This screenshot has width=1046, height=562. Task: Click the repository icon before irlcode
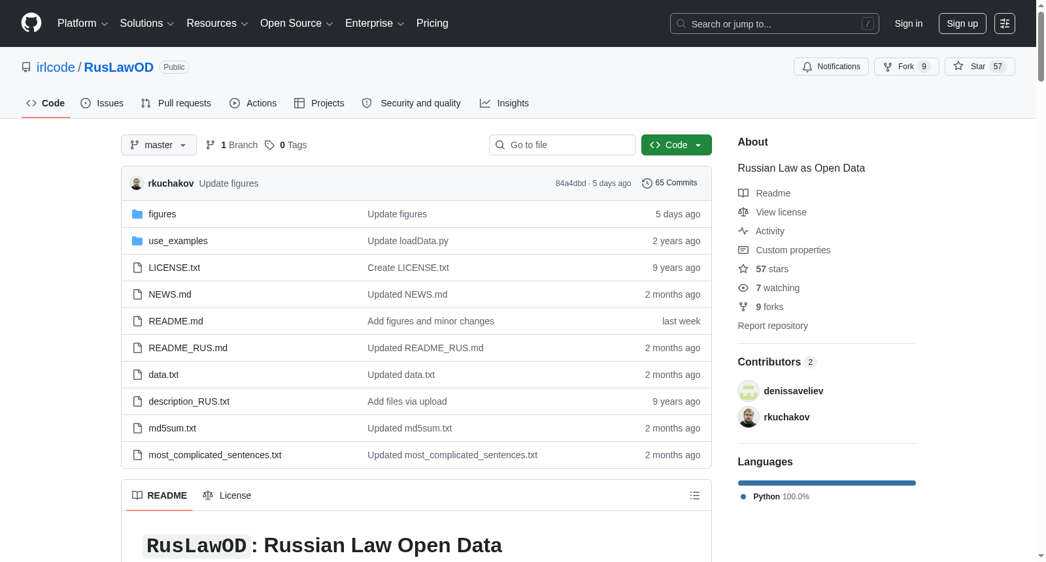[26, 67]
